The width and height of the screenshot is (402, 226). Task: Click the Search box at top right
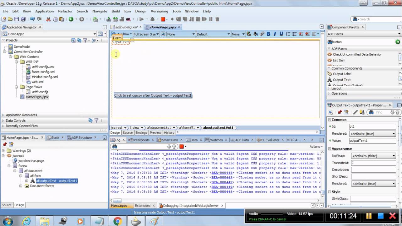pyautogui.click(x=376, y=19)
